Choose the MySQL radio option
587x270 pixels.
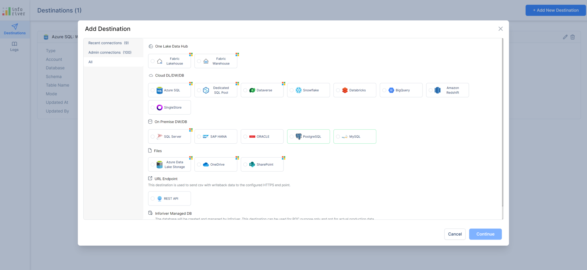pos(338,137)
